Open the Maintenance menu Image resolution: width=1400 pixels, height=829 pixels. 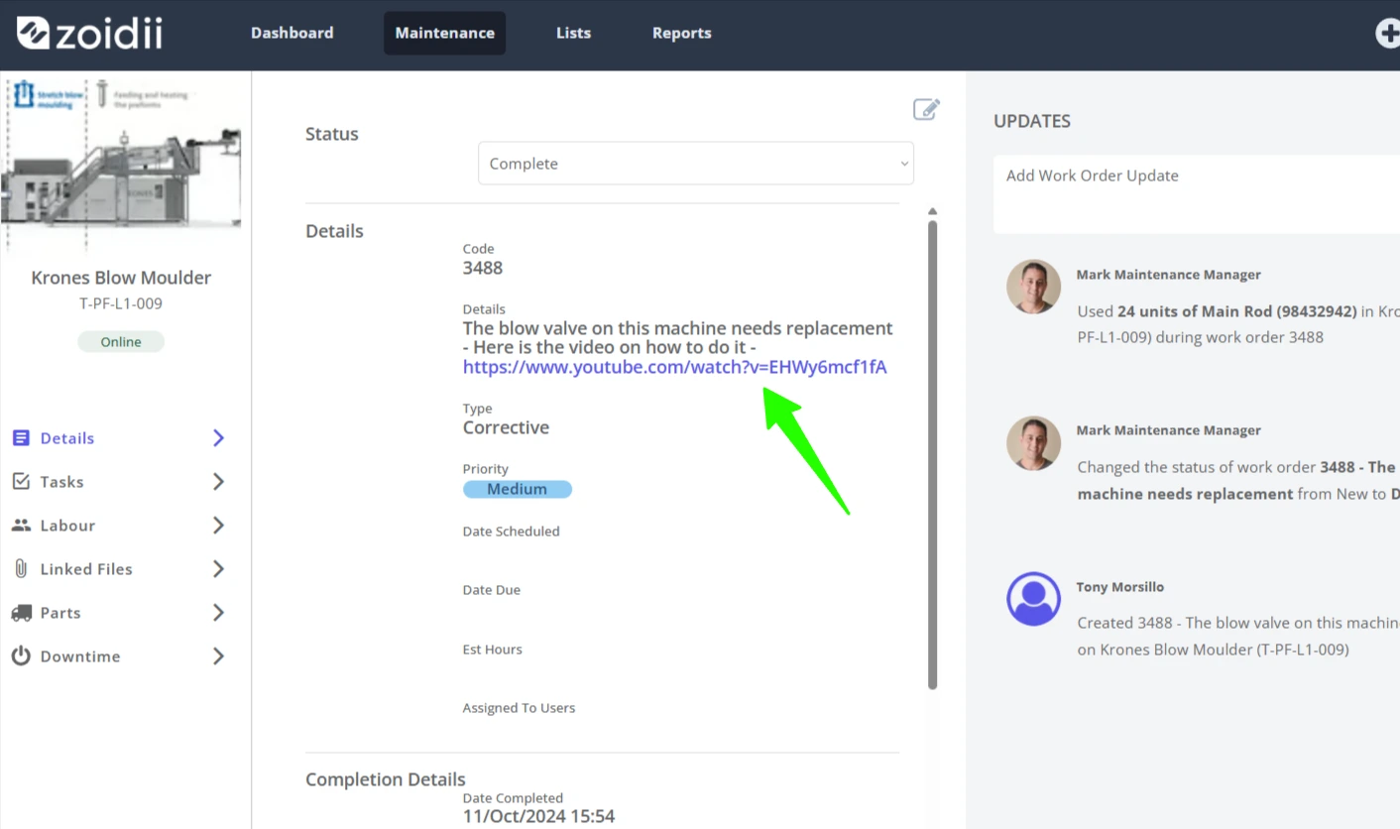pyautogui.click(x=444, y=33)
